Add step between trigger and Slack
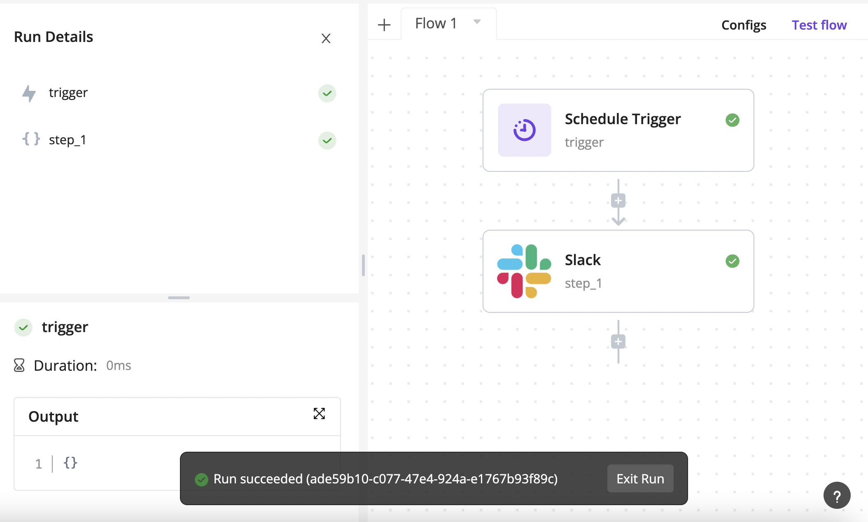 (x=618, y=201)
